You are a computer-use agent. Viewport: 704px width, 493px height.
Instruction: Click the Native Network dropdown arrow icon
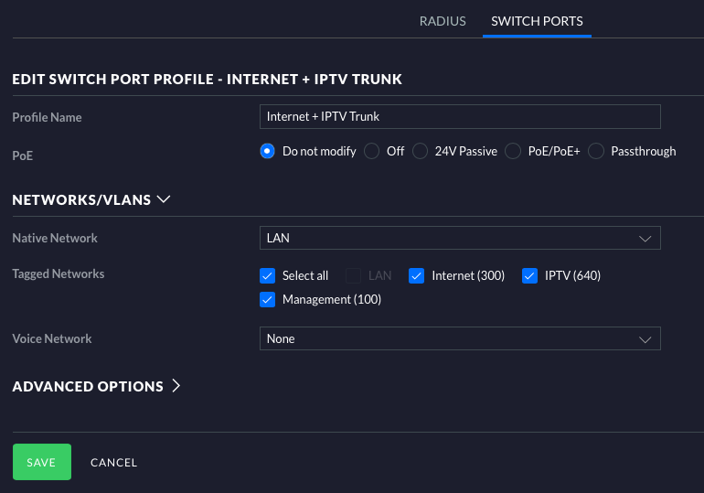pyautogui.click(x=645, y=238)
